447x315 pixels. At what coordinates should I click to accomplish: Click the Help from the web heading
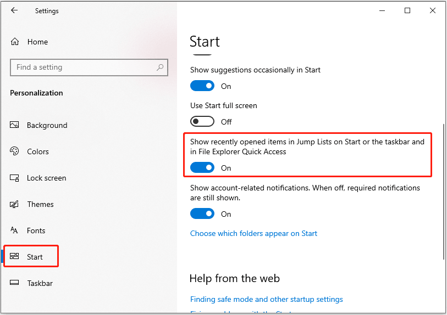pyautogui.click(x=235, y=278)
